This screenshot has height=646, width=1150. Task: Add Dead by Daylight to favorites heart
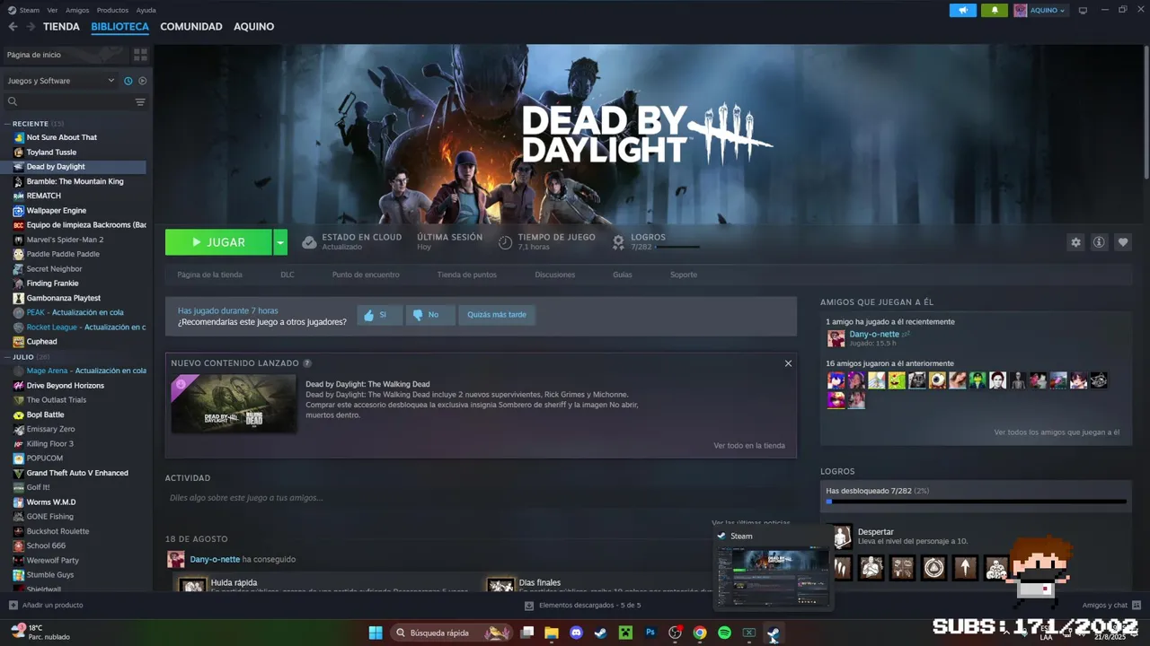coord(1122,242)
